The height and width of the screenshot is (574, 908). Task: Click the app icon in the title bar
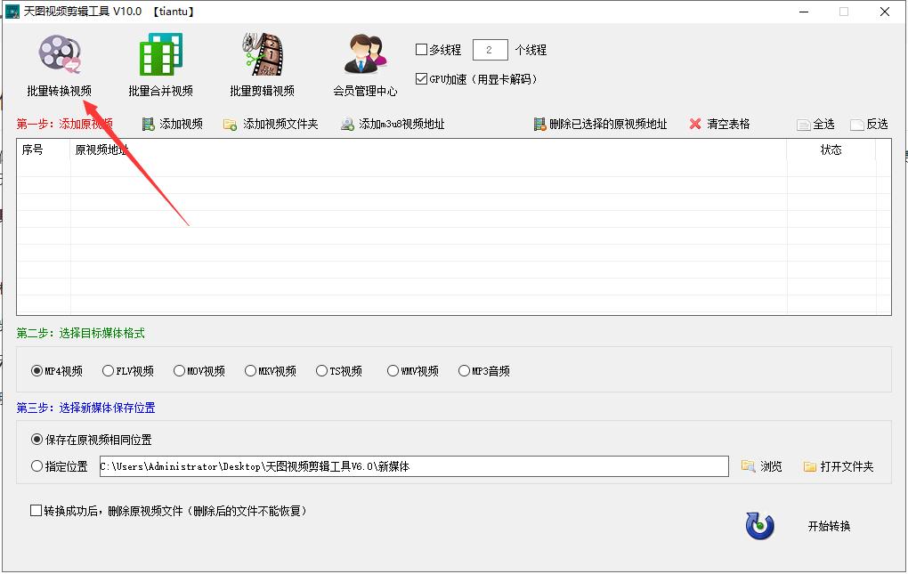click(12, 11)
